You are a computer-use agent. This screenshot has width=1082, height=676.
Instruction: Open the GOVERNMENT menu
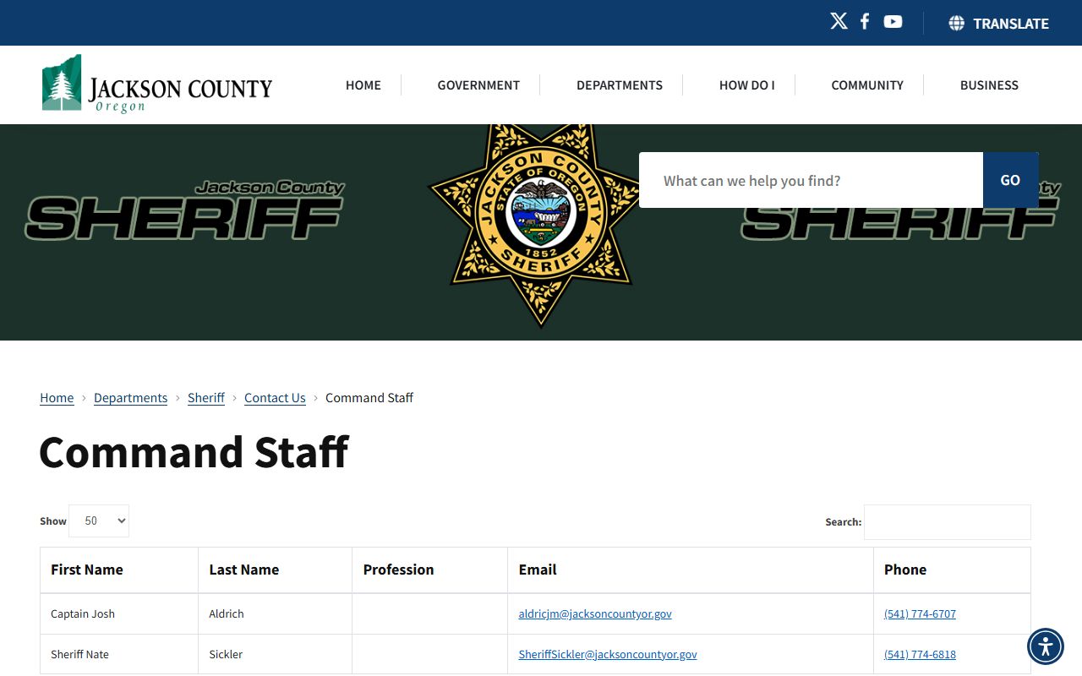pyautogui.click(x=478, y=84)
